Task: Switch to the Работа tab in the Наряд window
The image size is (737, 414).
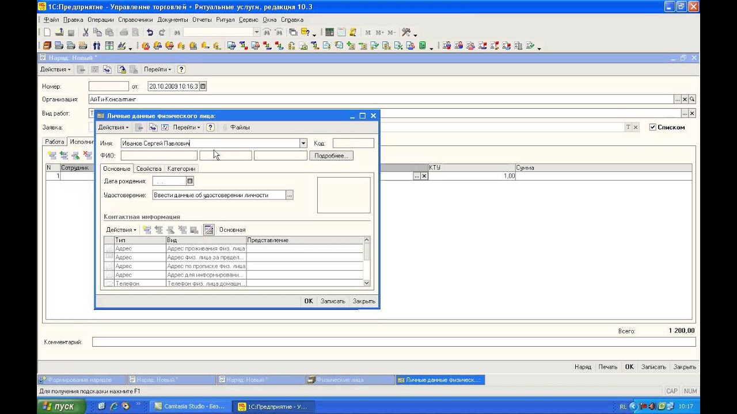Action: [x=55, y=142]
